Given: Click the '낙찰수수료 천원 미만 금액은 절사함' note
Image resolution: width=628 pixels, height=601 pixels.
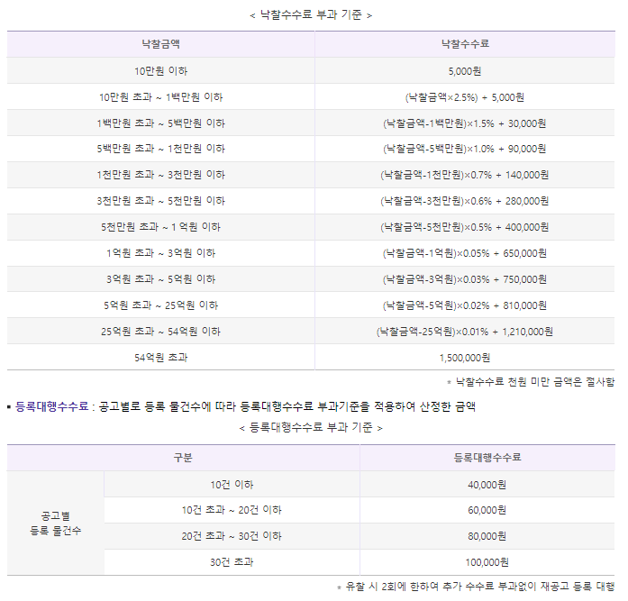Looking at the screenshot, I should click(x=531, y=382).
